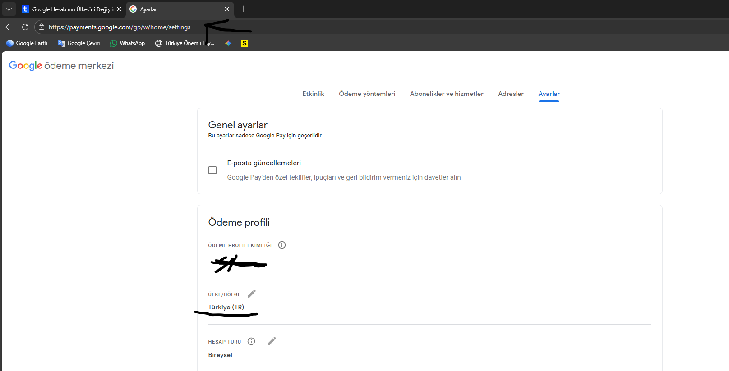Open the Google Çeviri bookmark
The width and height of the screenshot is (729, 371).
tap(79, 43)
